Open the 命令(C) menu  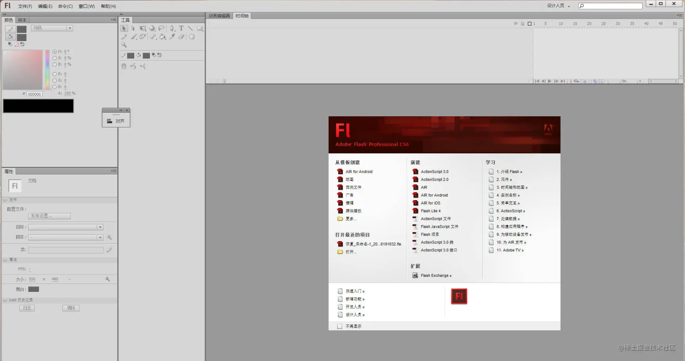65,6
